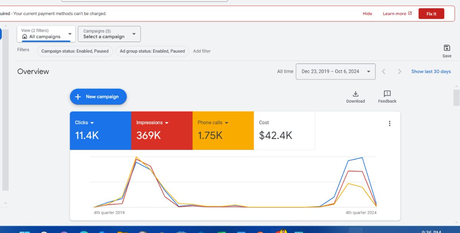Click Add filter to create a new filter

(202, 51)
